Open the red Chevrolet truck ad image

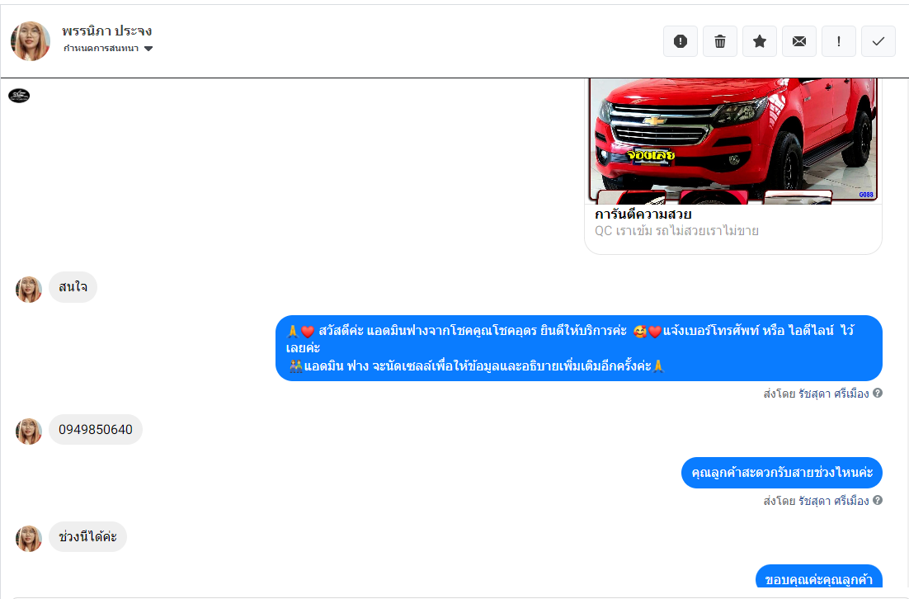point(732,141)
